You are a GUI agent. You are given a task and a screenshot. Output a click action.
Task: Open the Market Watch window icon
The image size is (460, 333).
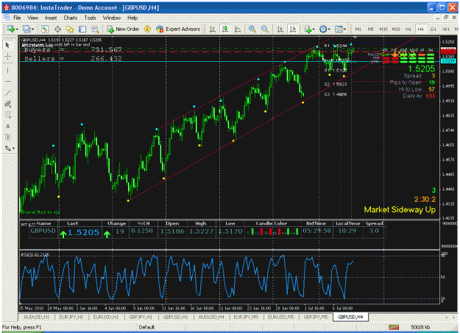(45, 29)
